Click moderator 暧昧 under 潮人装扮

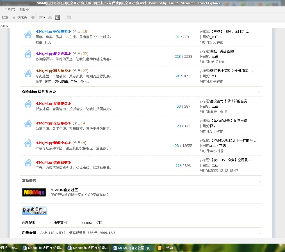point(48,82)
